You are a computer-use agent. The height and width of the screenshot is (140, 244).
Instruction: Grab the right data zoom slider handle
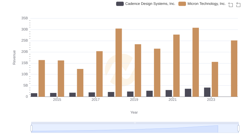(x=239, y=128)
